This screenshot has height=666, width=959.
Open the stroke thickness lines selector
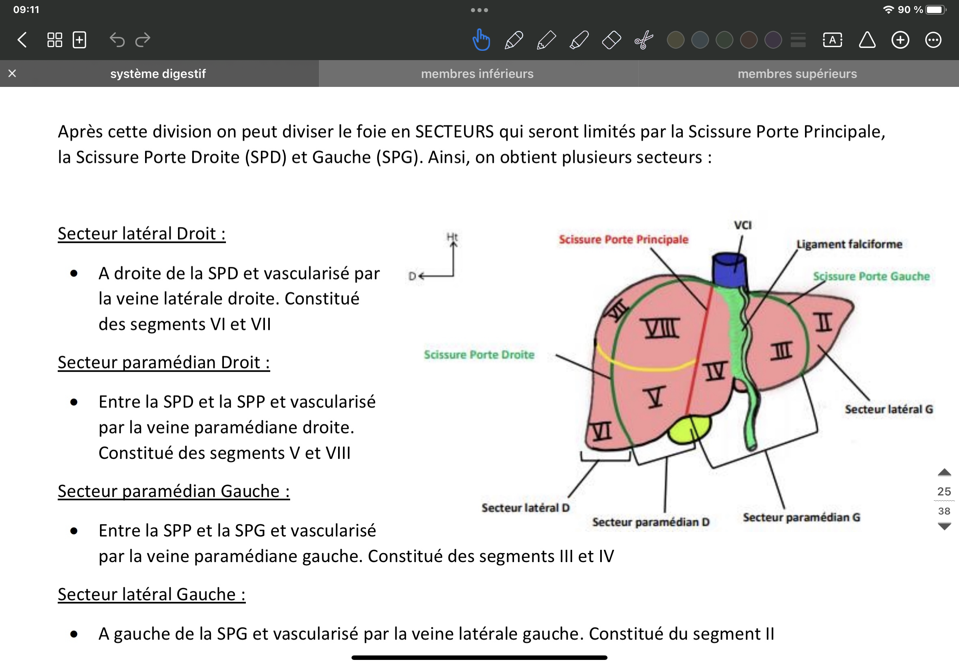(x=798, y=40)
